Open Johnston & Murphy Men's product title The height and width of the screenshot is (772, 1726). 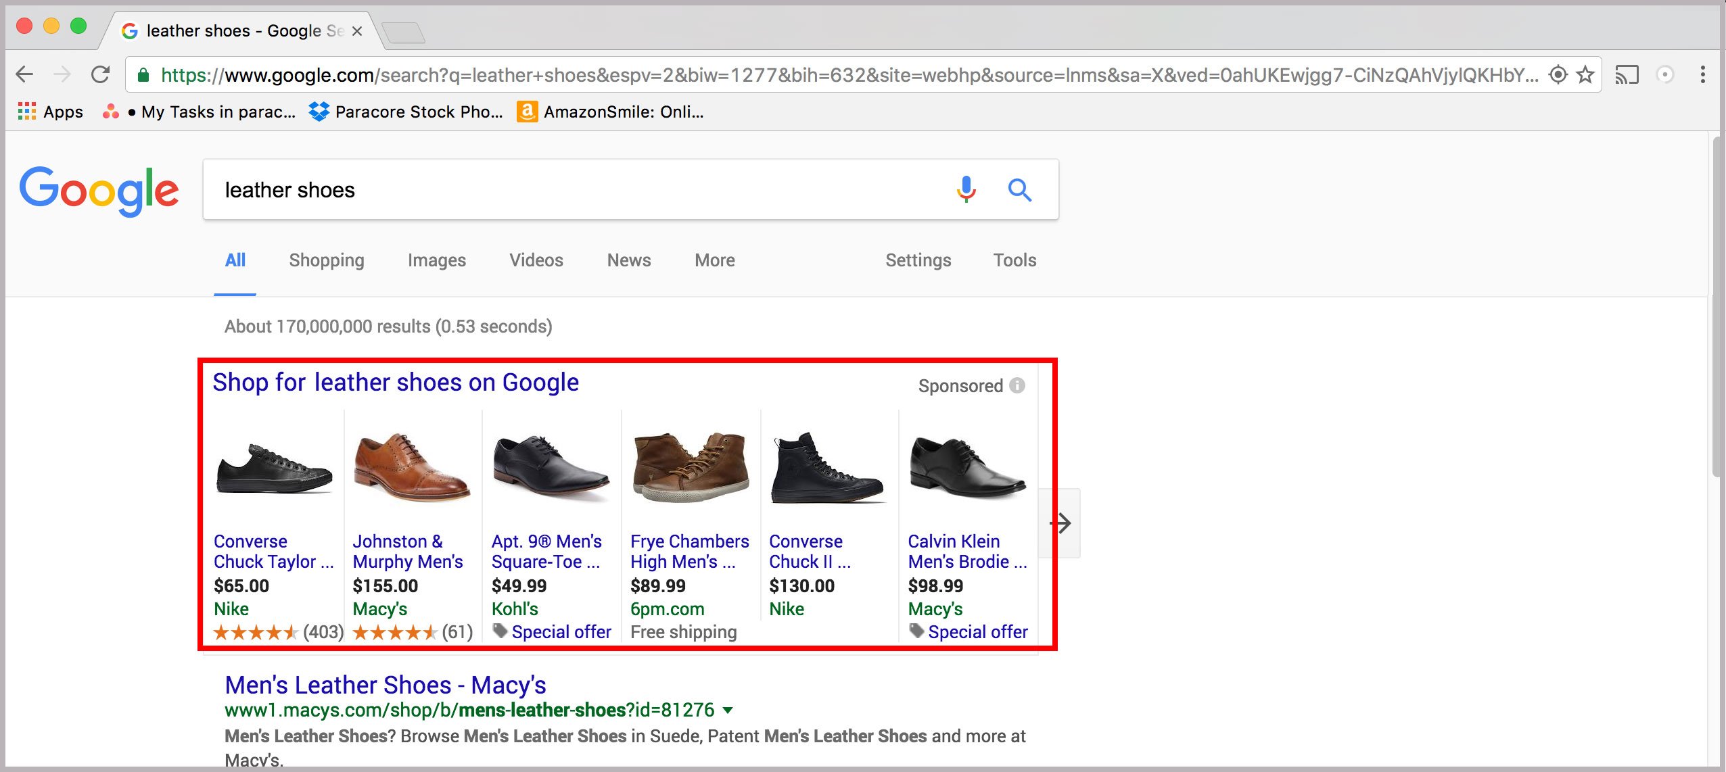pos(408,552)
